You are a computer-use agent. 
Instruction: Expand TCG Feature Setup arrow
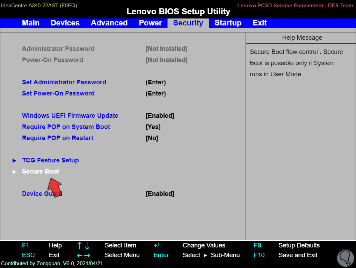14,161
